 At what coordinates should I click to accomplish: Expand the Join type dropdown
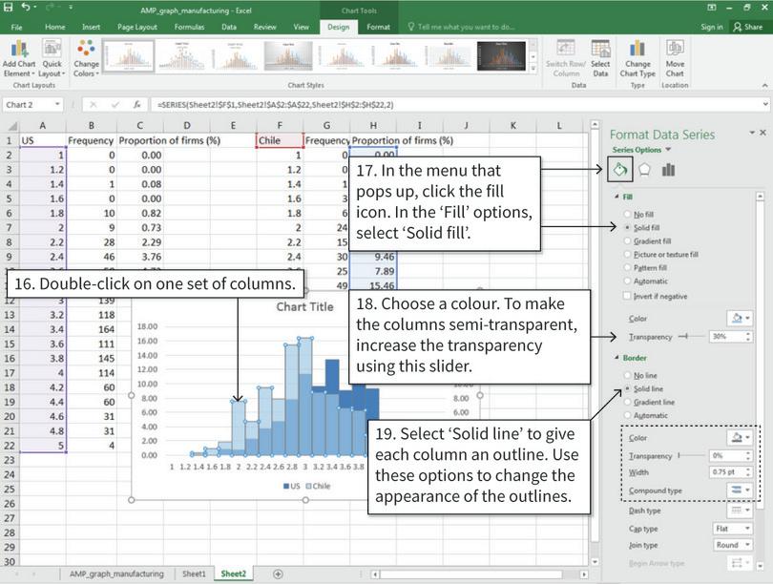coord(731,545)
